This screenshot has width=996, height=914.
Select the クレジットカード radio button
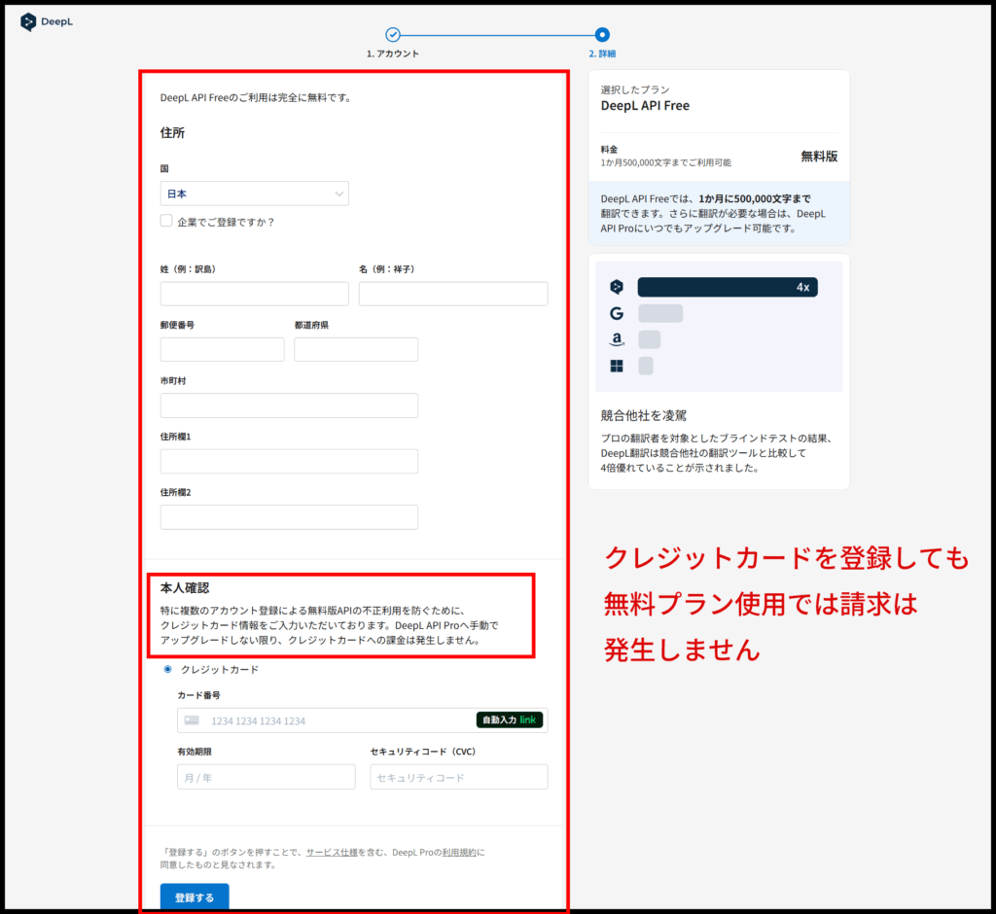point(167,669)
